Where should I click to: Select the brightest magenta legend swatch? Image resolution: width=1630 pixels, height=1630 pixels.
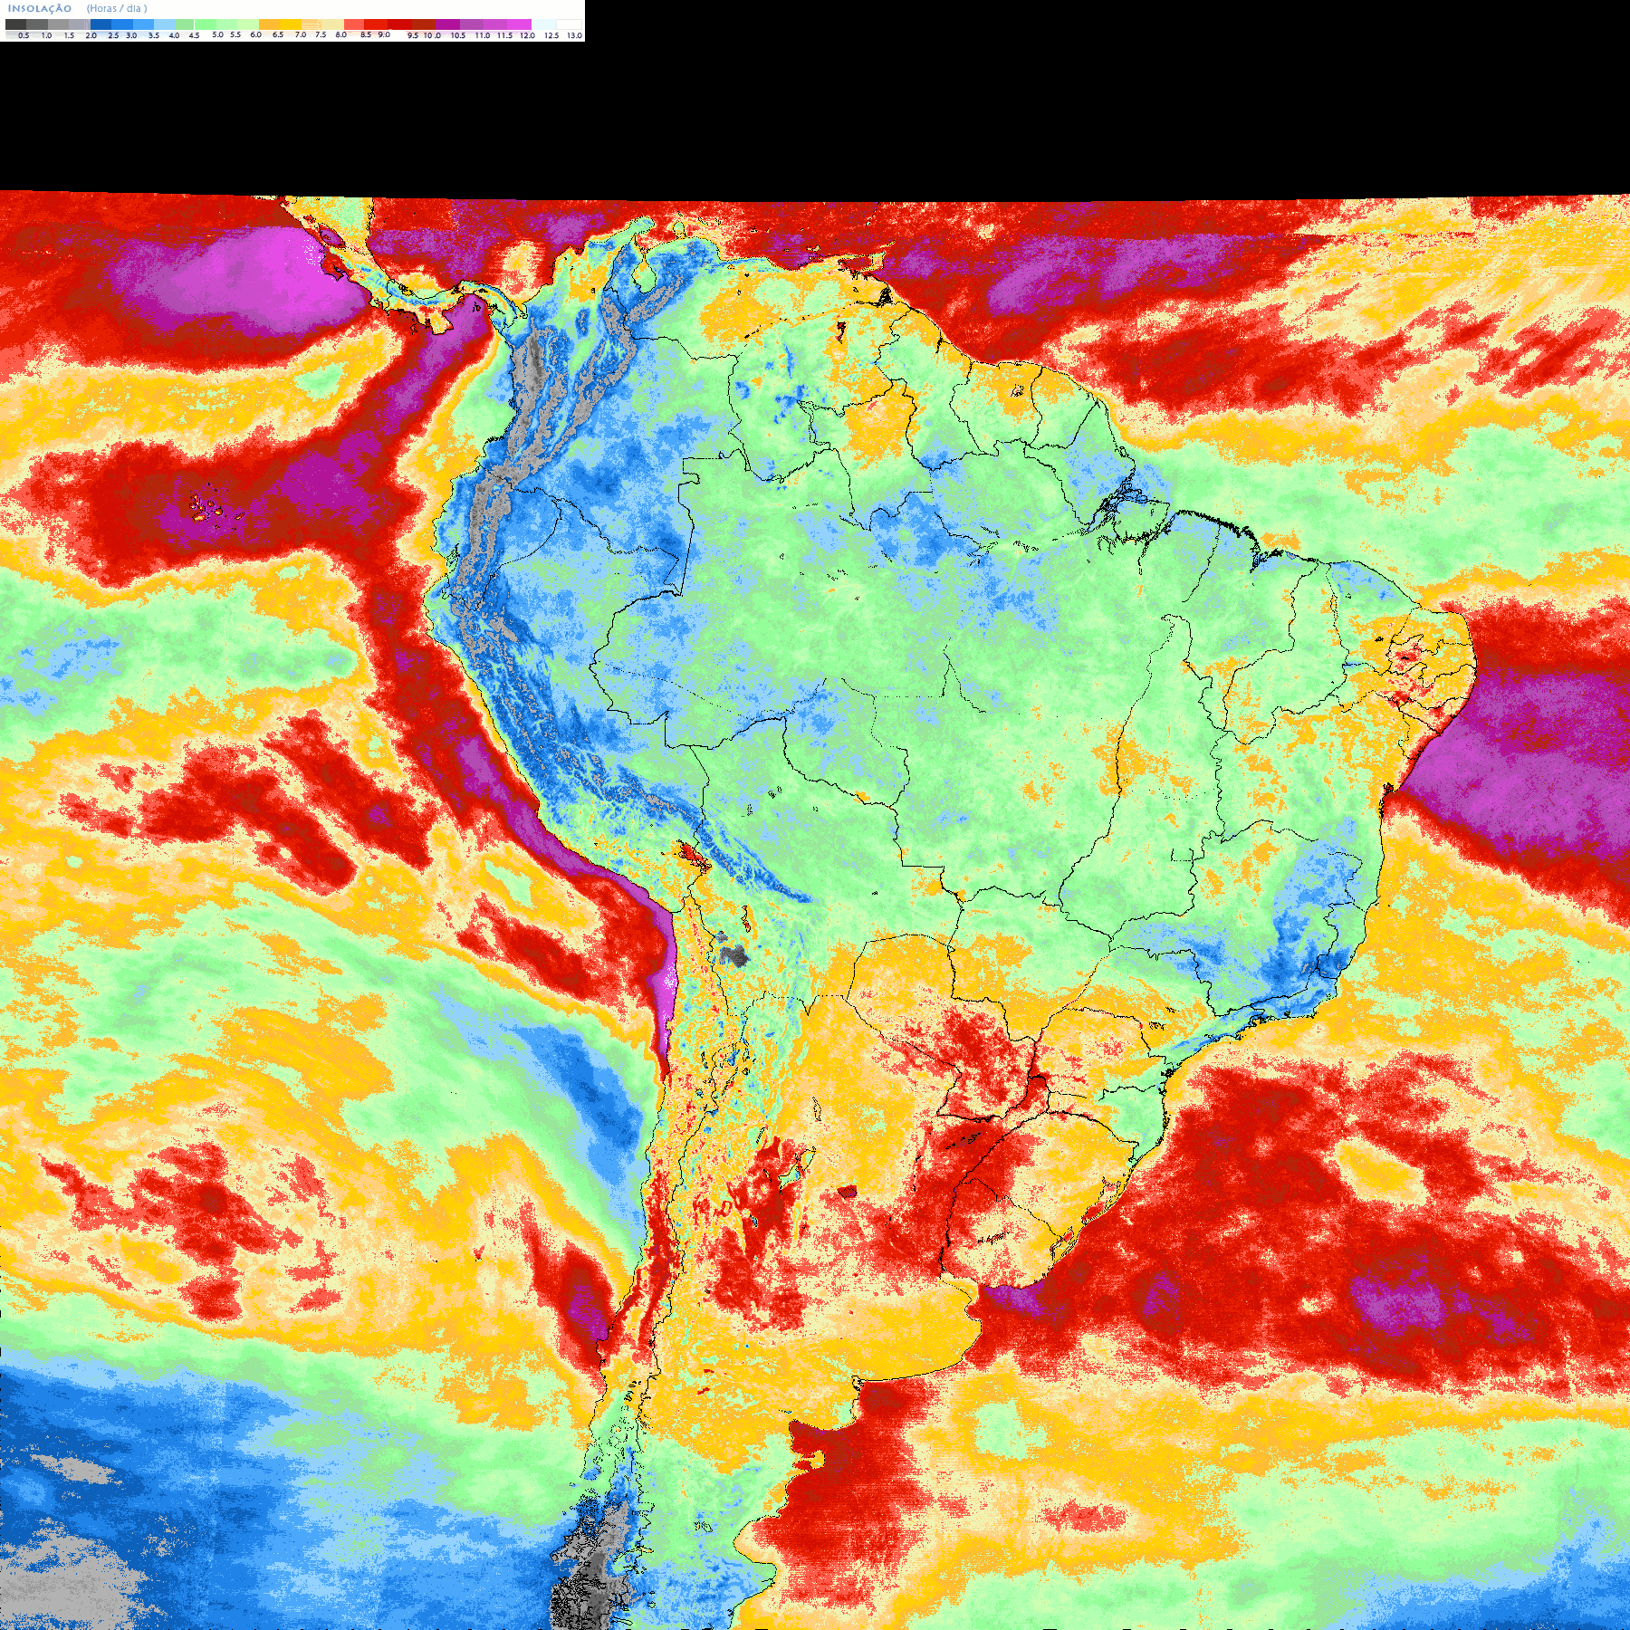(x=519, y=24)
